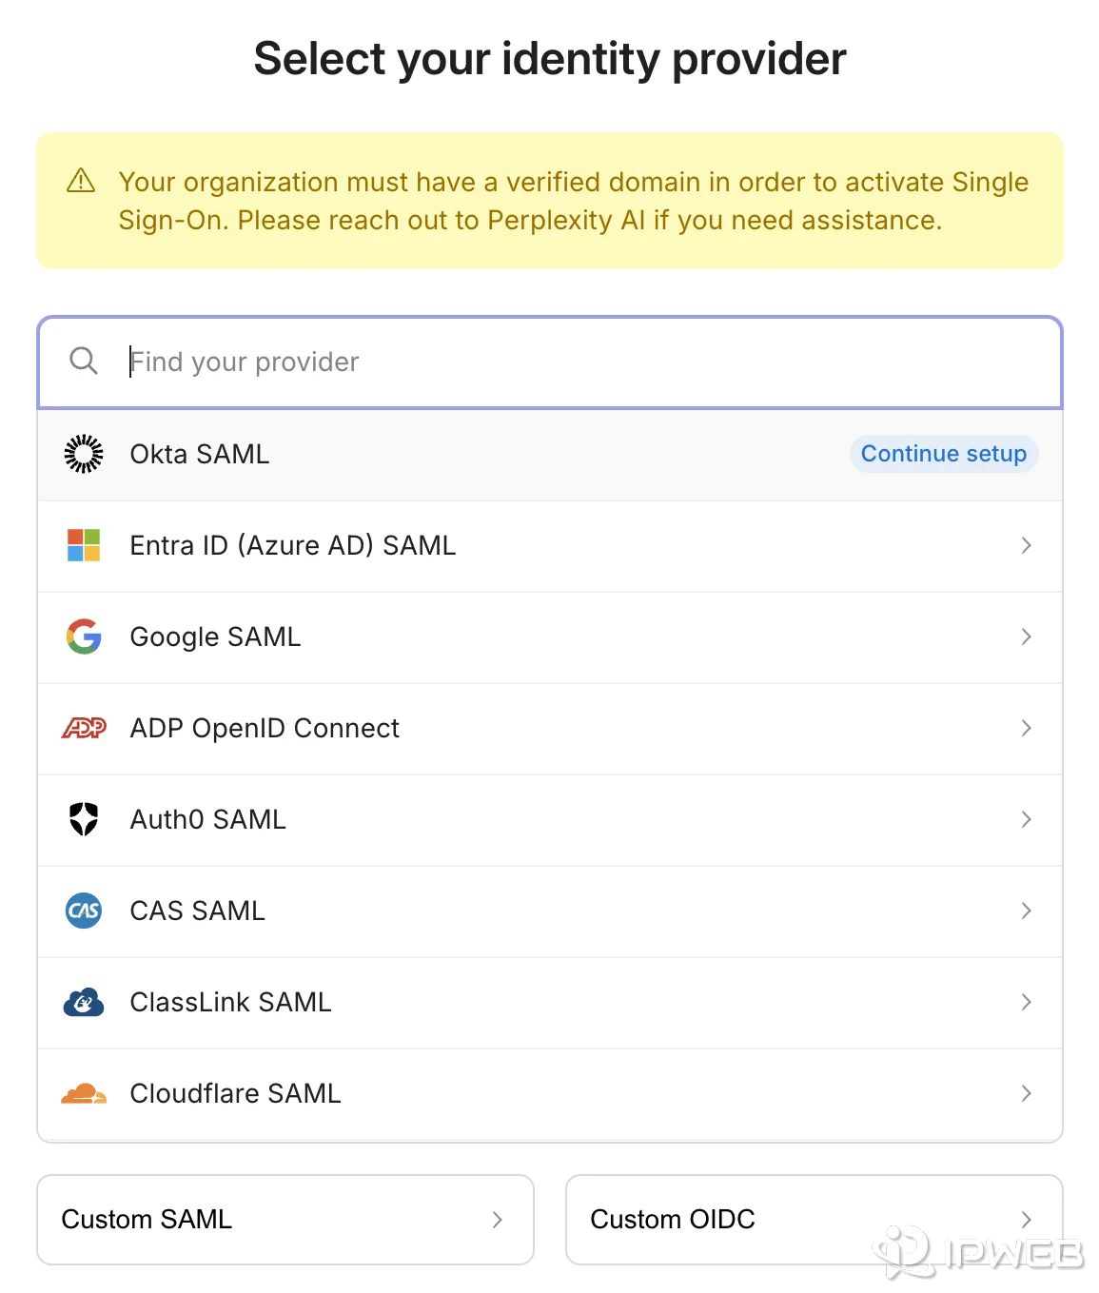Click the warning triangle icon in the banner

81,180
